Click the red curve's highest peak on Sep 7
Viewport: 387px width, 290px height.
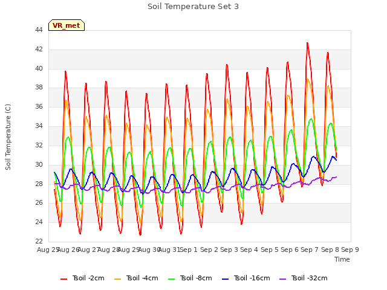coord(307,43)
